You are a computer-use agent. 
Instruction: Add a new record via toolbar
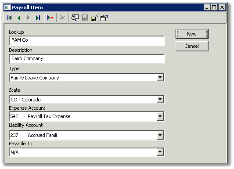coord(50,18)
